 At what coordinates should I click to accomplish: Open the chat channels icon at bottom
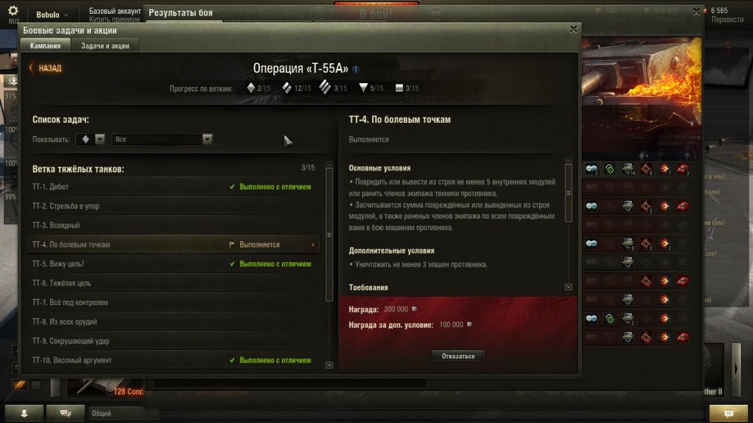pyautogui.click(x=65, y=413)
